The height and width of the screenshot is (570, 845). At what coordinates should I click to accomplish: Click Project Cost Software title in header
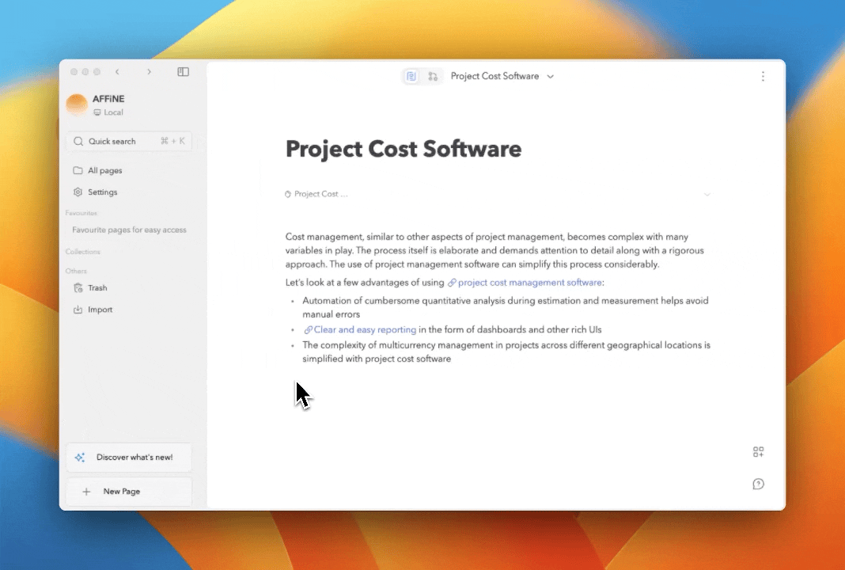494,76
